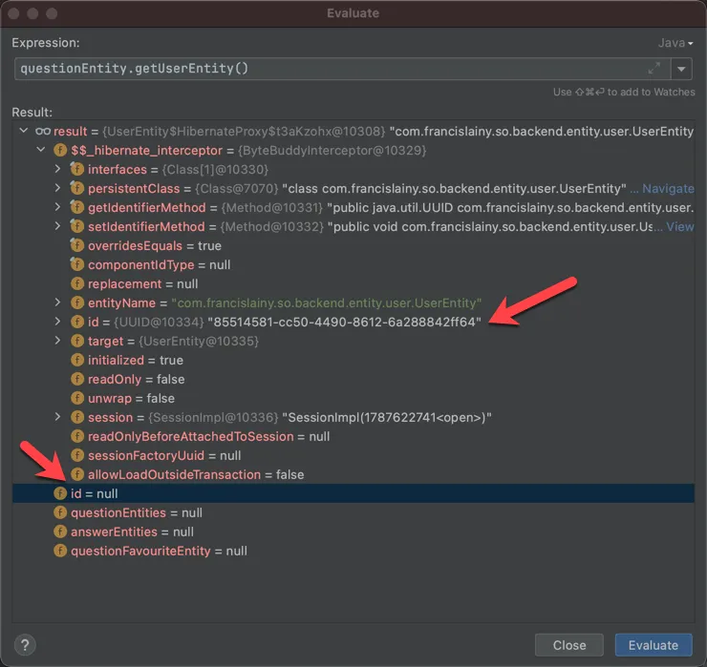The image size is (707, 667).
Task: Click field icon of questionFavouriteEntity
Action: 60,551
